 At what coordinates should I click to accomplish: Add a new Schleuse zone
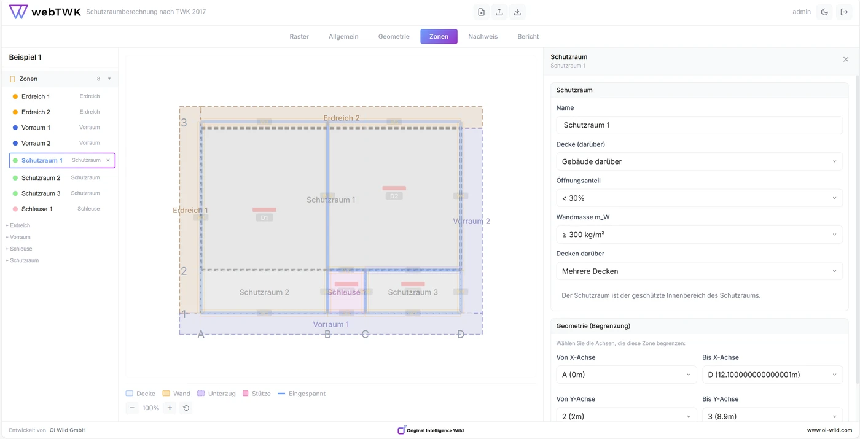pyautogui.click(x=19, y=249)
